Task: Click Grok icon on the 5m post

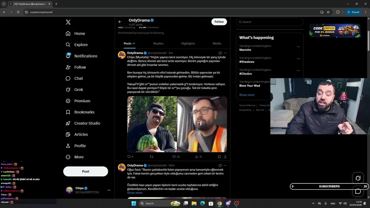Action: tap(220, 53)
